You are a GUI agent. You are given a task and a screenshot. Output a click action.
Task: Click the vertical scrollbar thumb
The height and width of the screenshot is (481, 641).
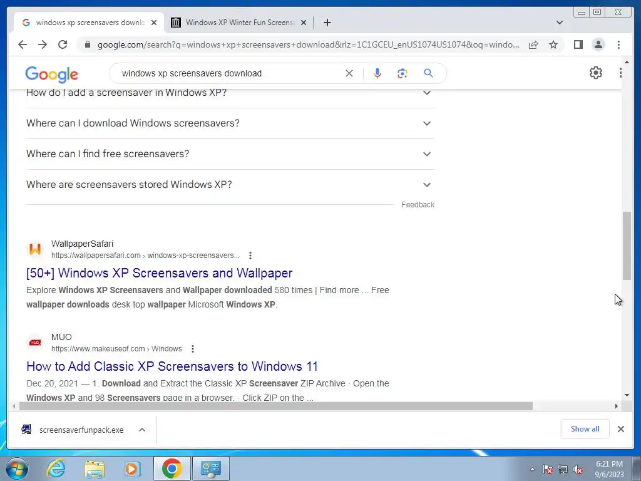tap(627, 246)
